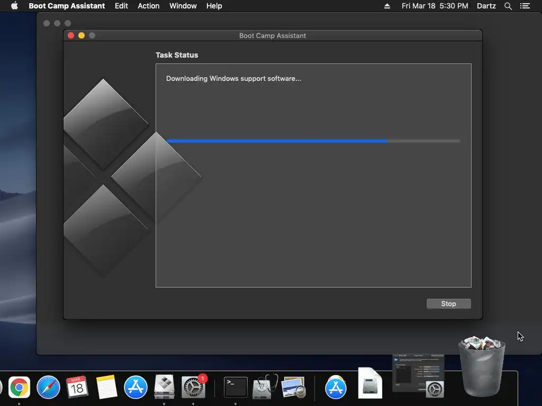Screen dimensions: 542x406
Task: Open System Preferences with red badge
Action: click(194, 386)
